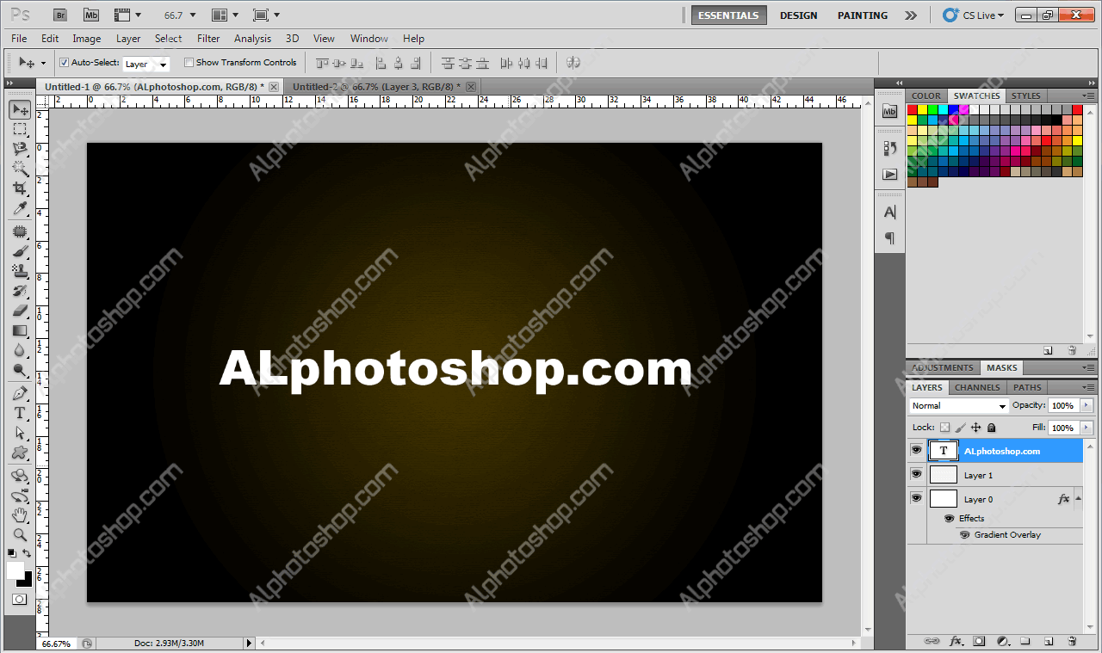Select the Lasso tool
Image resolution: width=1102 pixels, height=653 pixels.
point(20,149)
